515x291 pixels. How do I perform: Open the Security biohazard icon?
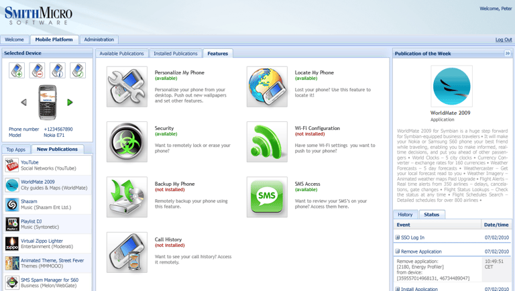point(127,142)
